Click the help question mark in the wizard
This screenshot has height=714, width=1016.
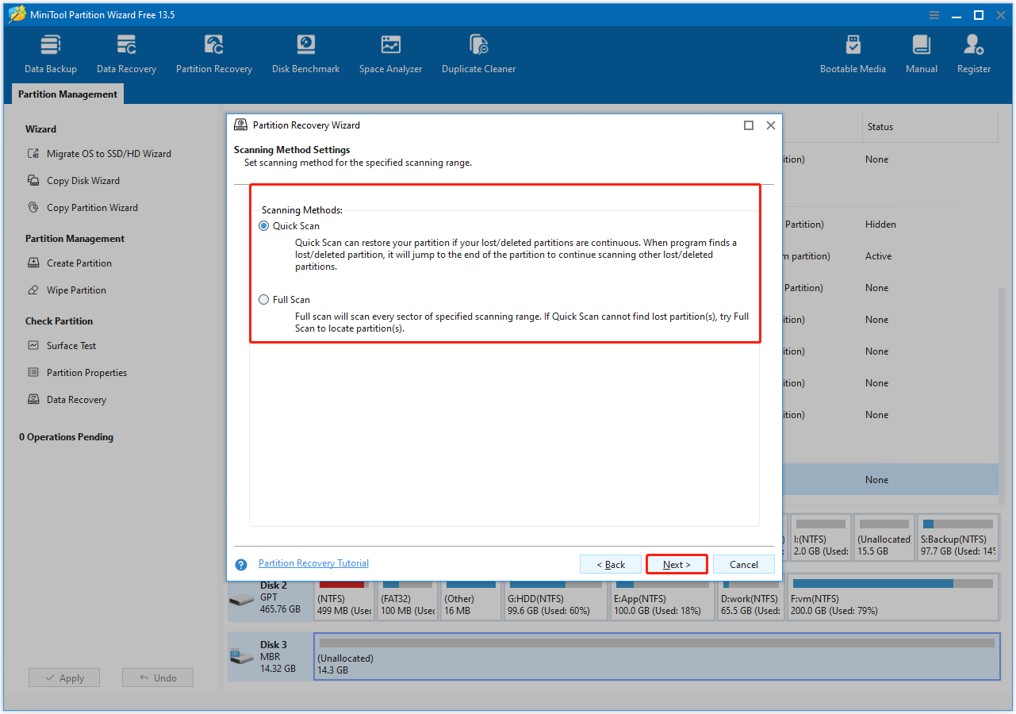pyautogui.click(x=240, y=564)
